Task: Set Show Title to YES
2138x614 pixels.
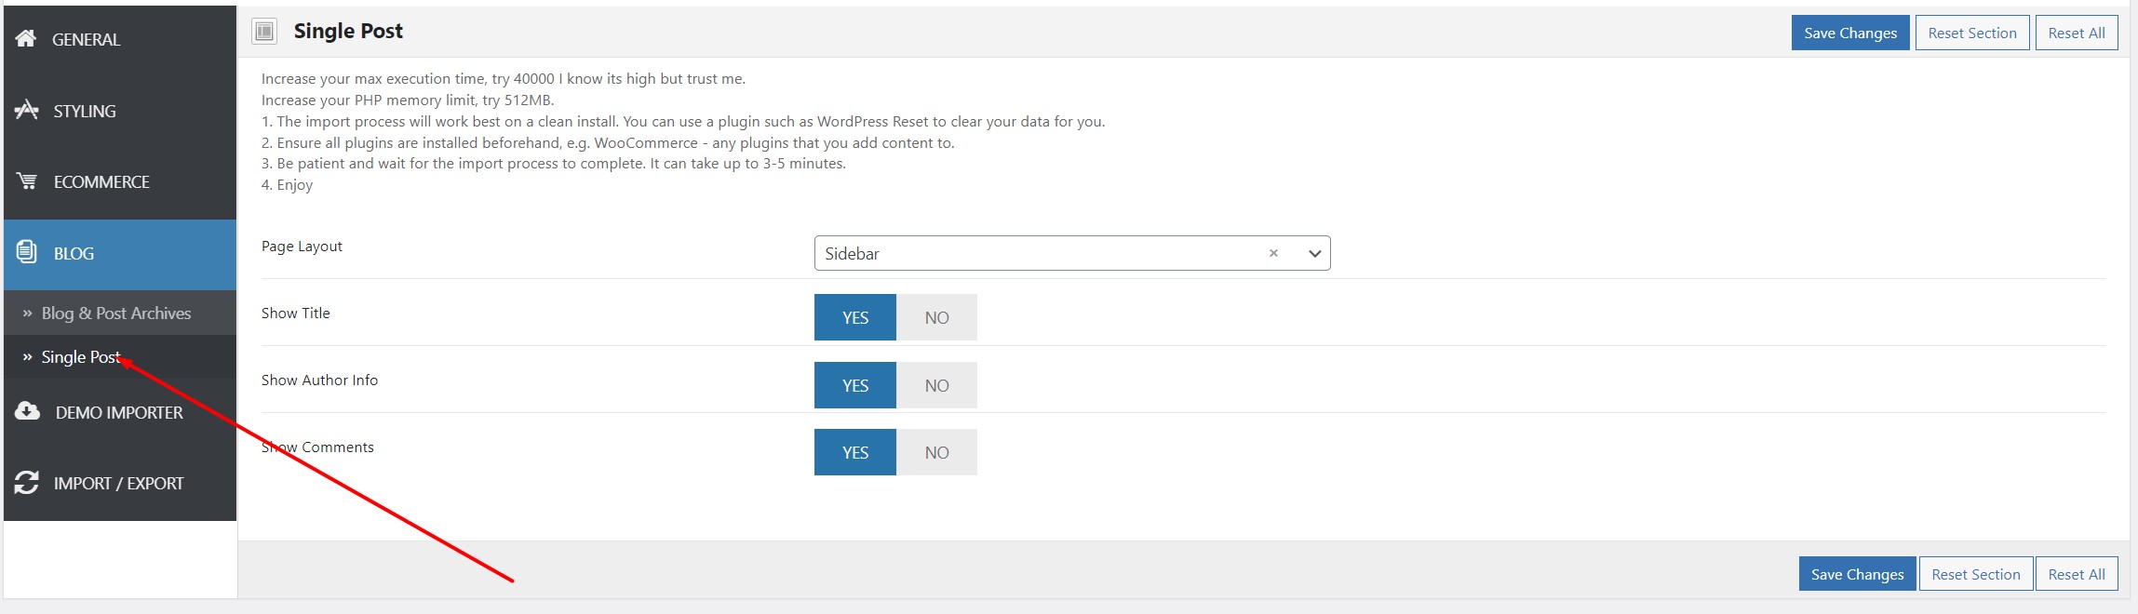Action: tap(855, 317)
